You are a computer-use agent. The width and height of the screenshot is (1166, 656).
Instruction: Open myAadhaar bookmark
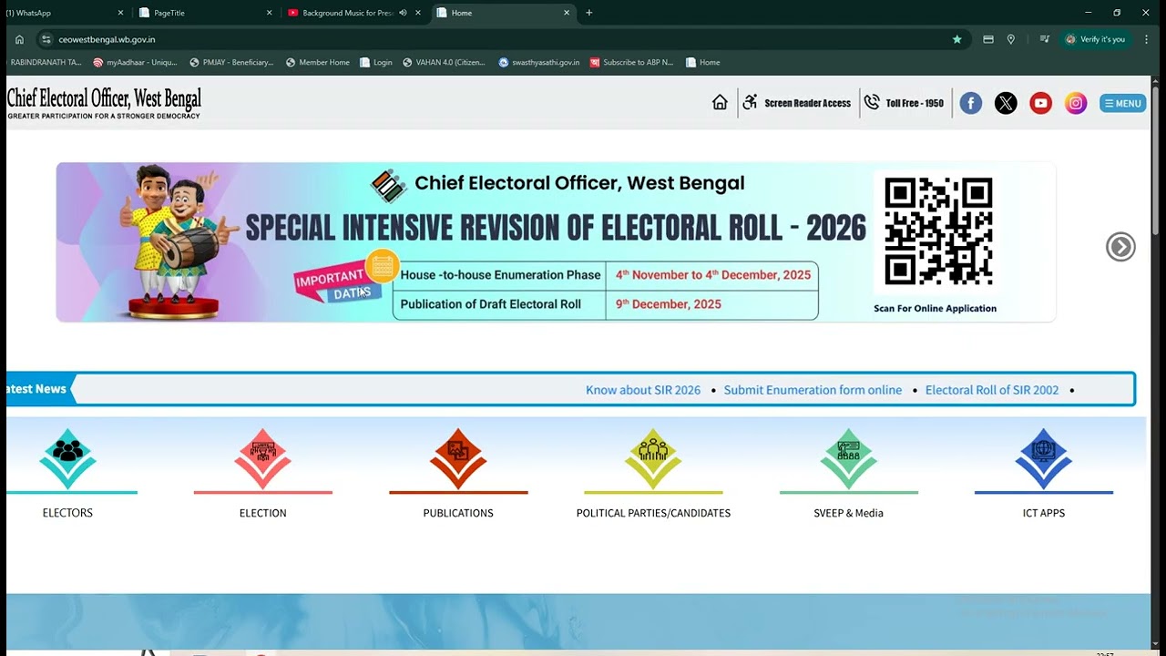135,63
